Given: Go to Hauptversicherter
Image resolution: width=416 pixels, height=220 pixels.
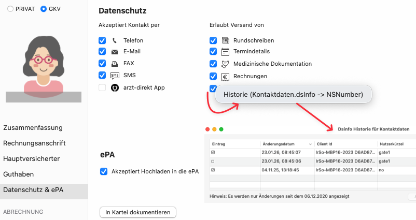Looking at the screenshot, I should click(x=31, y=159).
